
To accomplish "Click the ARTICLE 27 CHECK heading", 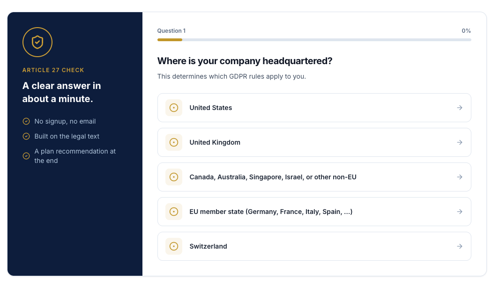I will pyautogui.click(x=53, y=70).
